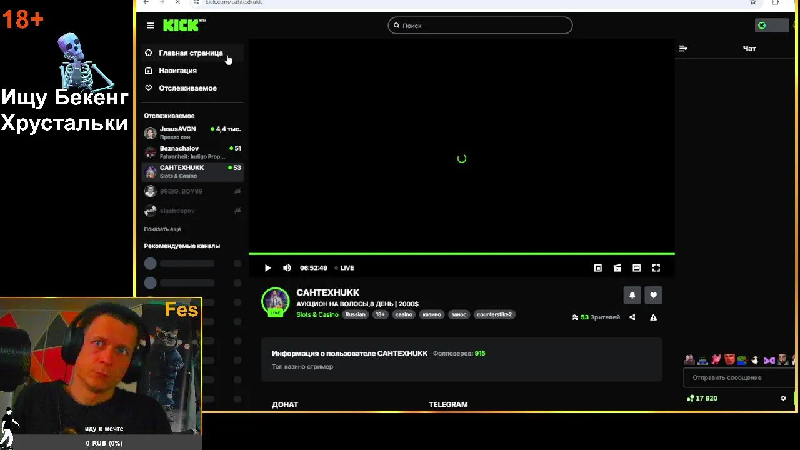Click the ДОНАТ panel heading
This screenshot has height=450, width=800.
(285, 405)
